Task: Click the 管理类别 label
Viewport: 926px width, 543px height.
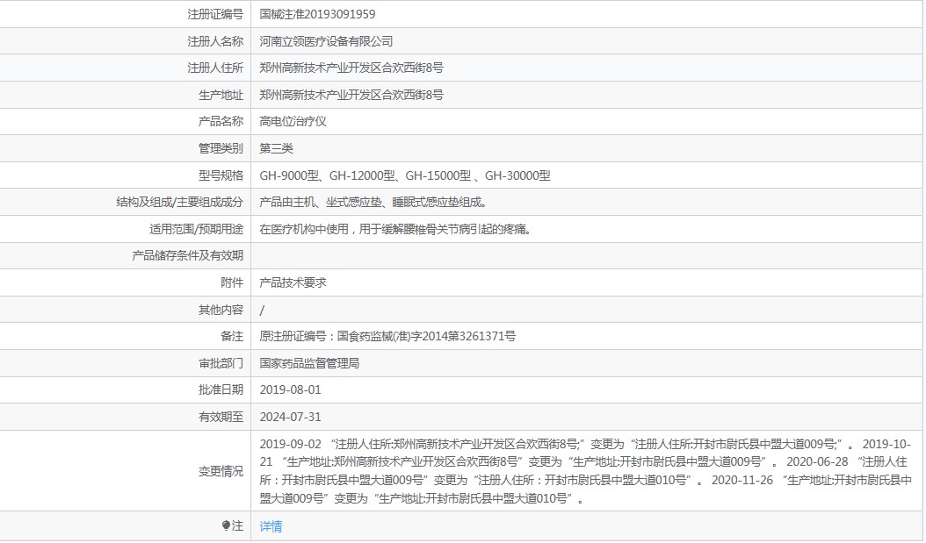Action: [221, 148]
